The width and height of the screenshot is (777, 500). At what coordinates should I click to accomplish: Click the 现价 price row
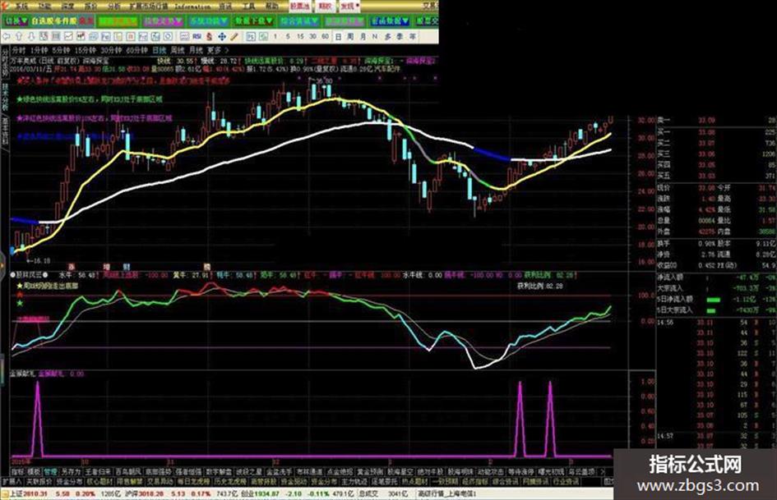click(686, 188)
